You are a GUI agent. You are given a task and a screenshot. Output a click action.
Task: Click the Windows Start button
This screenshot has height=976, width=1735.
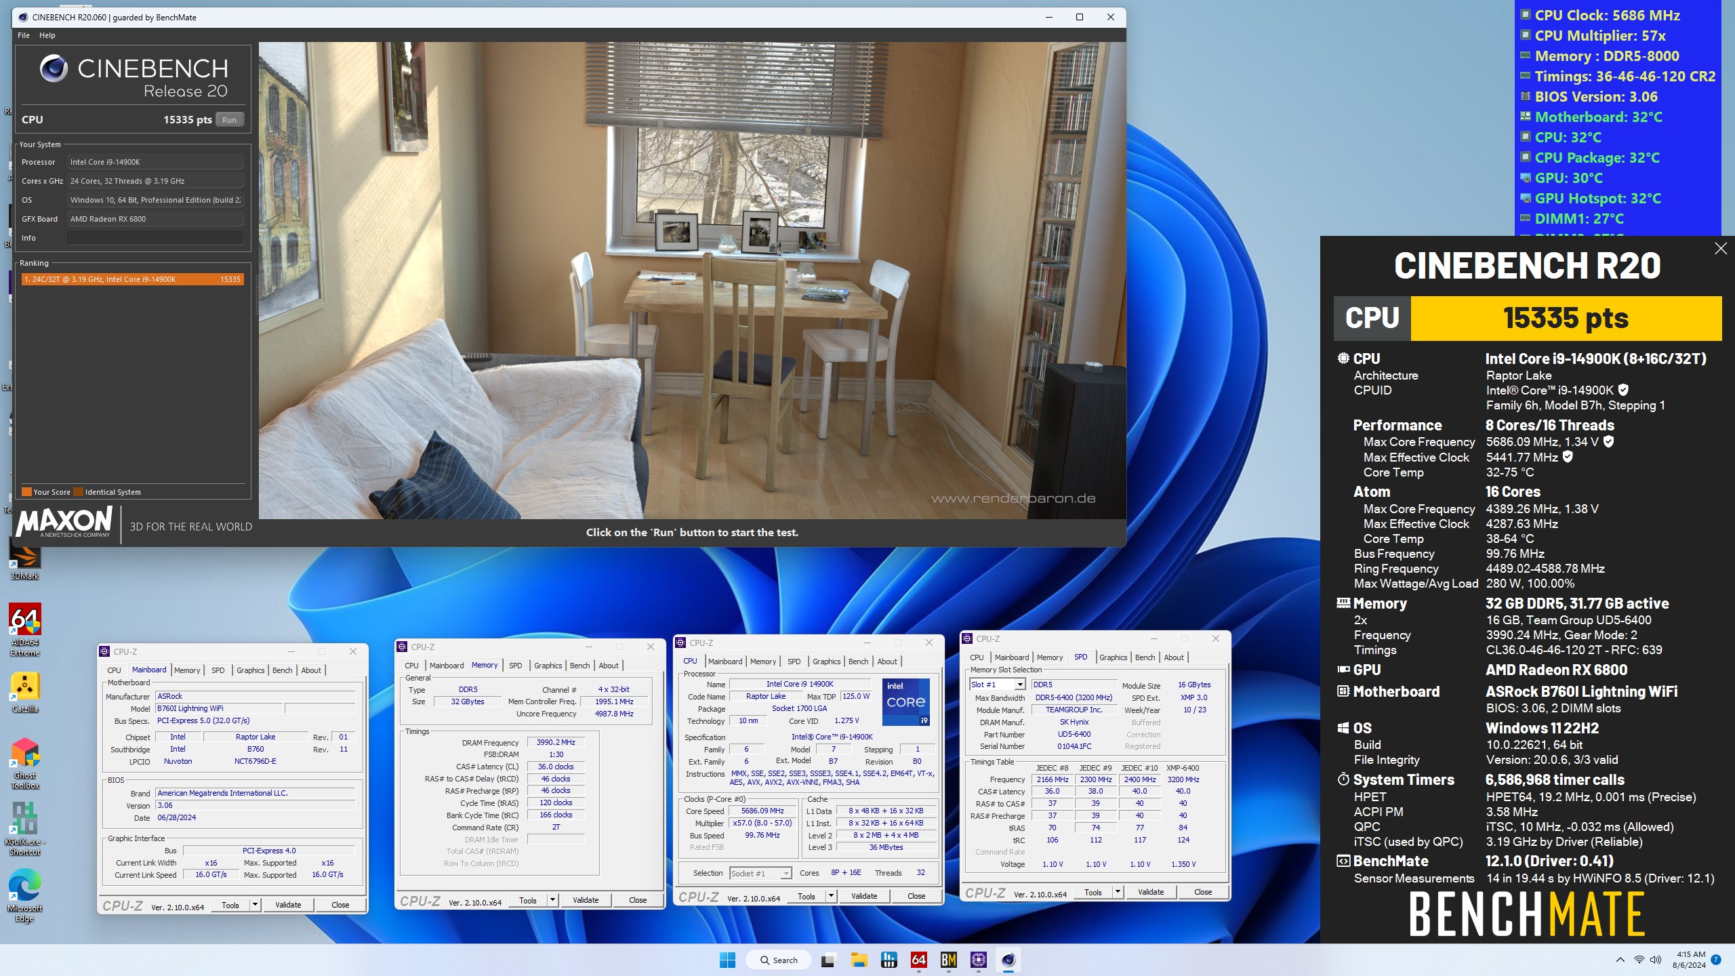(727, 960)
